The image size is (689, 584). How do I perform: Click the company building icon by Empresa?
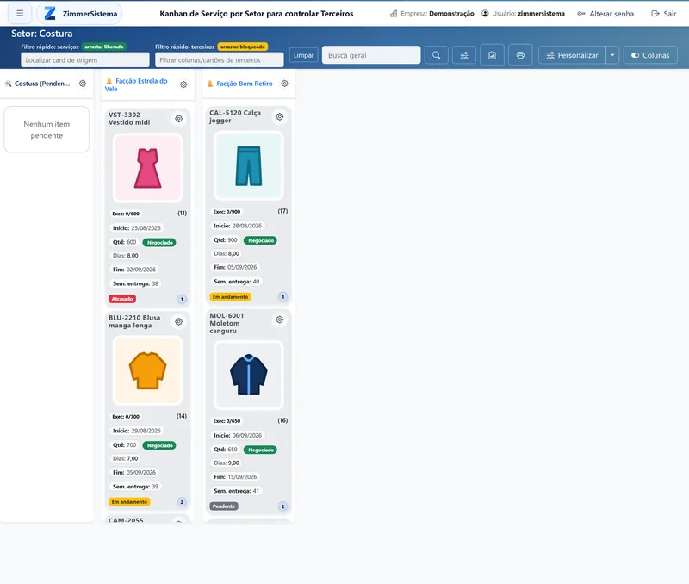[394, 14]
